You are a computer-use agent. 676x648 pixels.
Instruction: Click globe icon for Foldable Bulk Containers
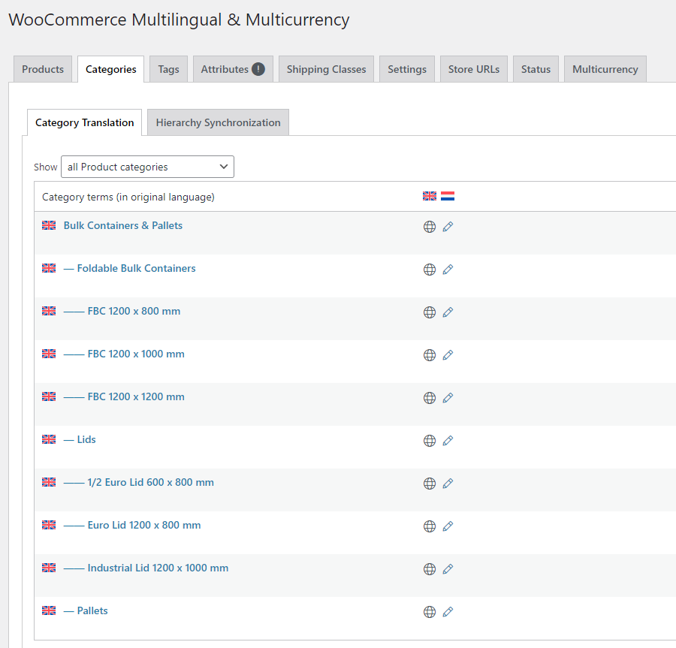point(430,270)
